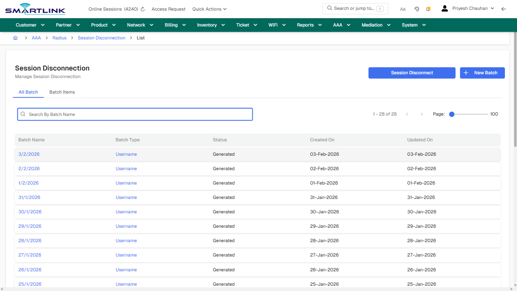This screenshot has height=291, width=517.
Task: Click the plus icon on New Batch
Action: click(466, 73)
